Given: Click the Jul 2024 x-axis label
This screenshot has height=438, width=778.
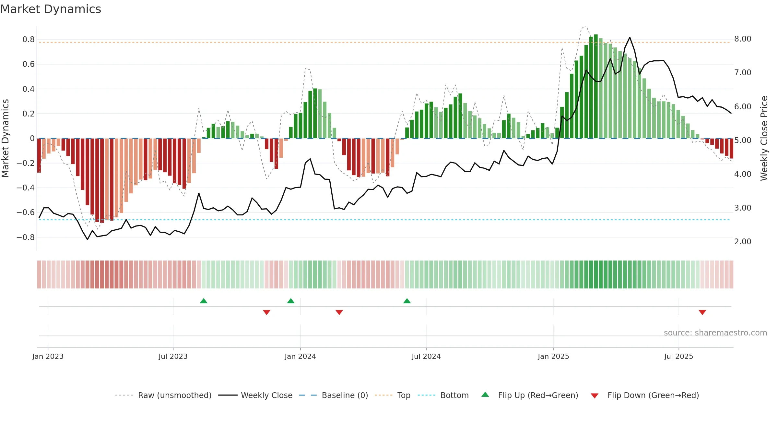Looking at the screenshot, I should (426, 356).
